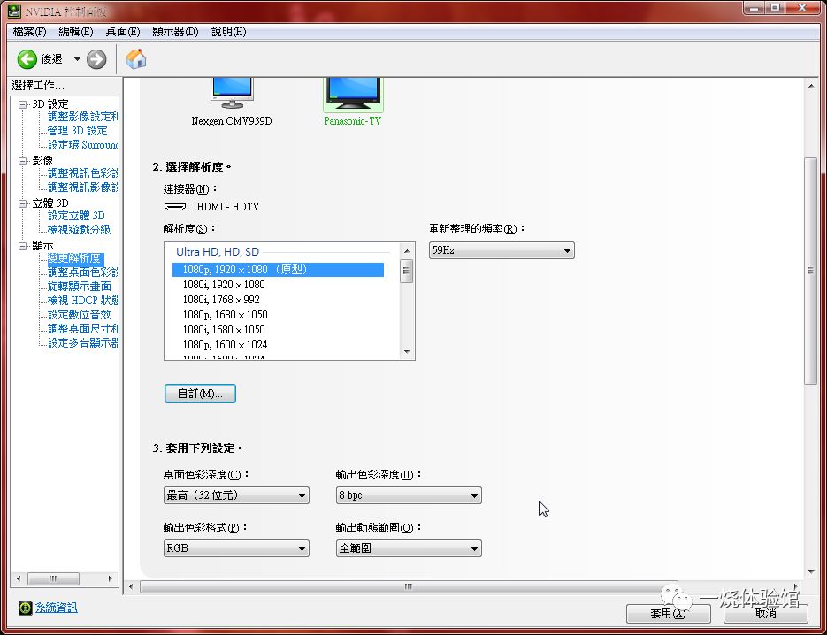Click main panel scroll down arrow
The image size is (827, 635).
(811, 571)
